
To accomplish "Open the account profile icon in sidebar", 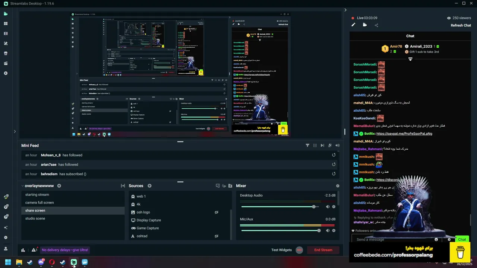I will click(6, 249).
